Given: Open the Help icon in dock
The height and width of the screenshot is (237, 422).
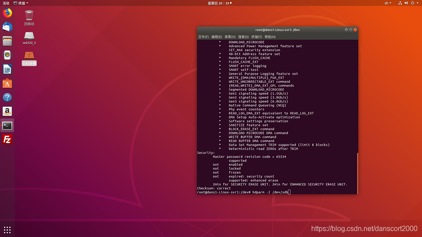Looking at the screenshot, I should click(x=7, y=97).
